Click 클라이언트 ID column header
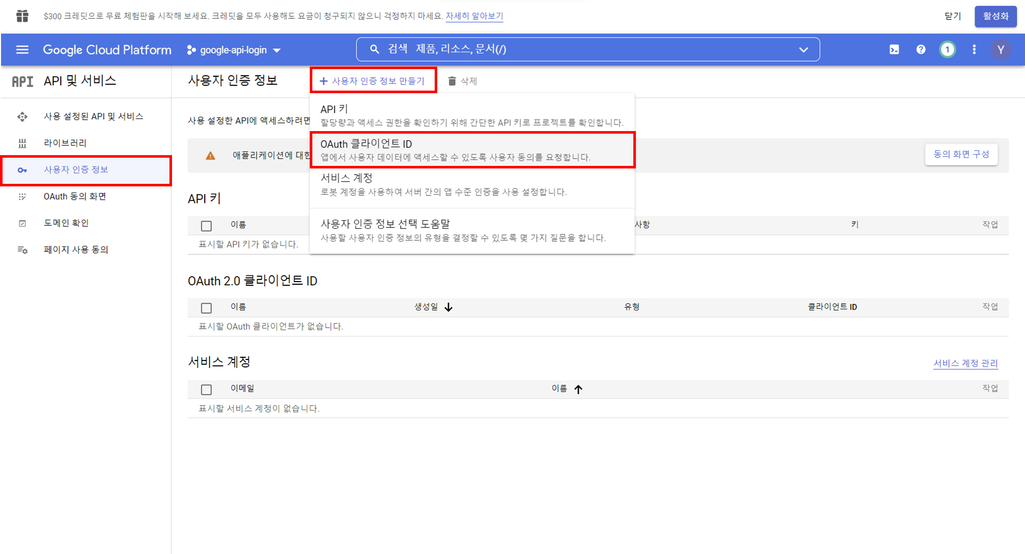This screenshot has width=1025, height=554. 832,307
